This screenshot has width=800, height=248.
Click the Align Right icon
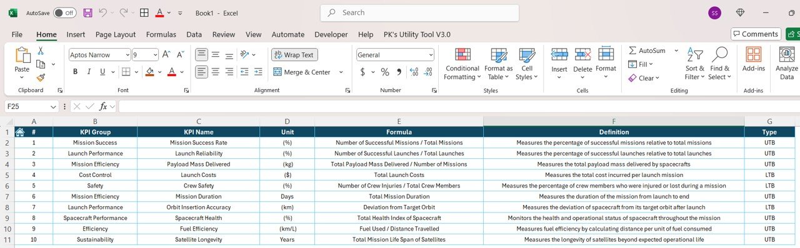(x=229, y=72)
